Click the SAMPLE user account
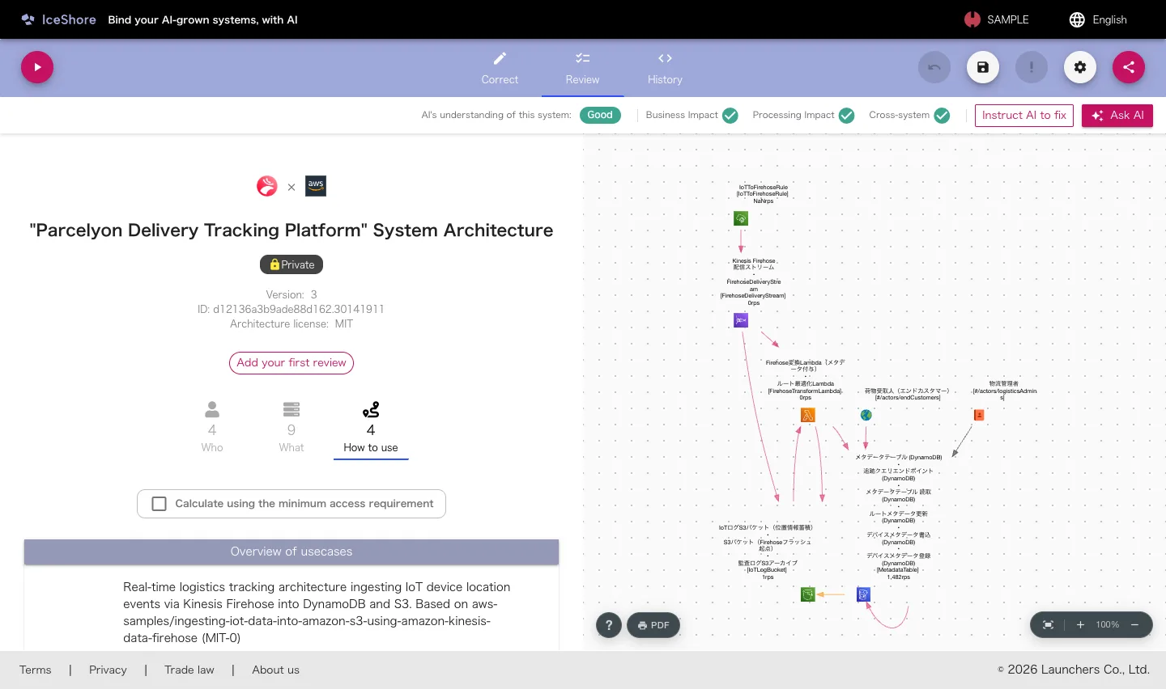This screenshot has height=689, width=1166. (997, 19)
